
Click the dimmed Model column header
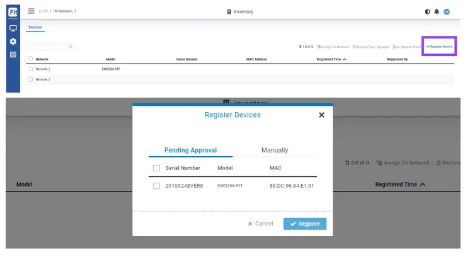pos(25,184)
